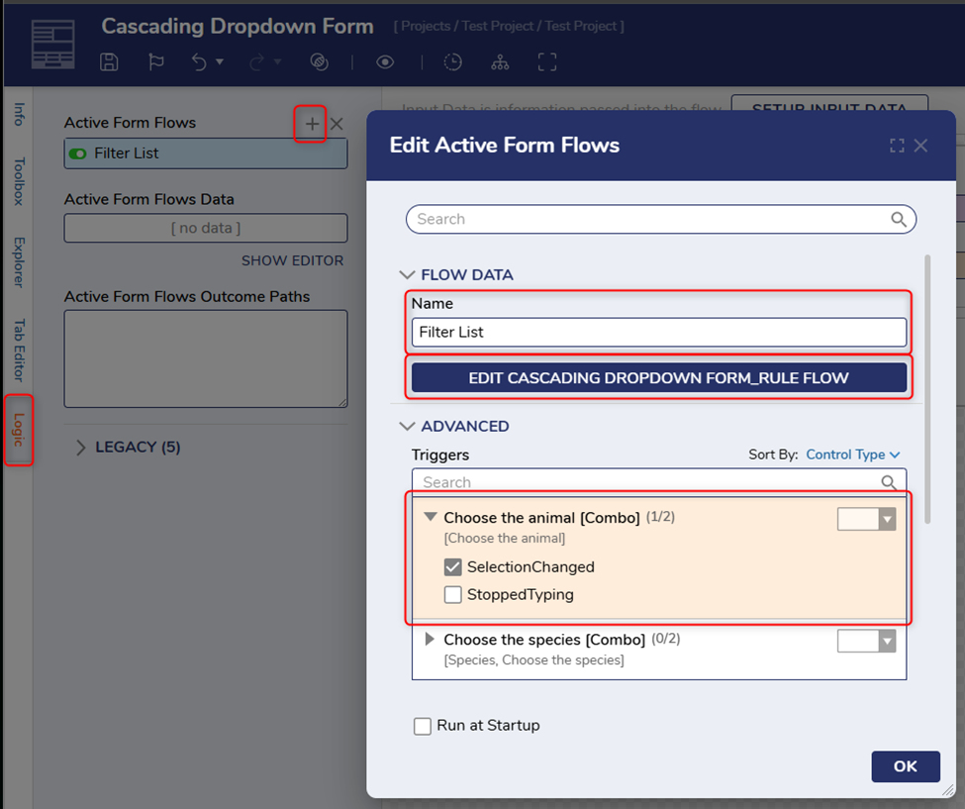The width and height of the screenshot is (965, 809).
Task: Add a new Active Form Flow with plus
Action: 312,124
